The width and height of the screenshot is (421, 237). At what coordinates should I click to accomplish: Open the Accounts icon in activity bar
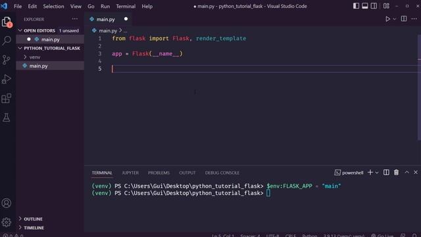(x=7, y=203)
